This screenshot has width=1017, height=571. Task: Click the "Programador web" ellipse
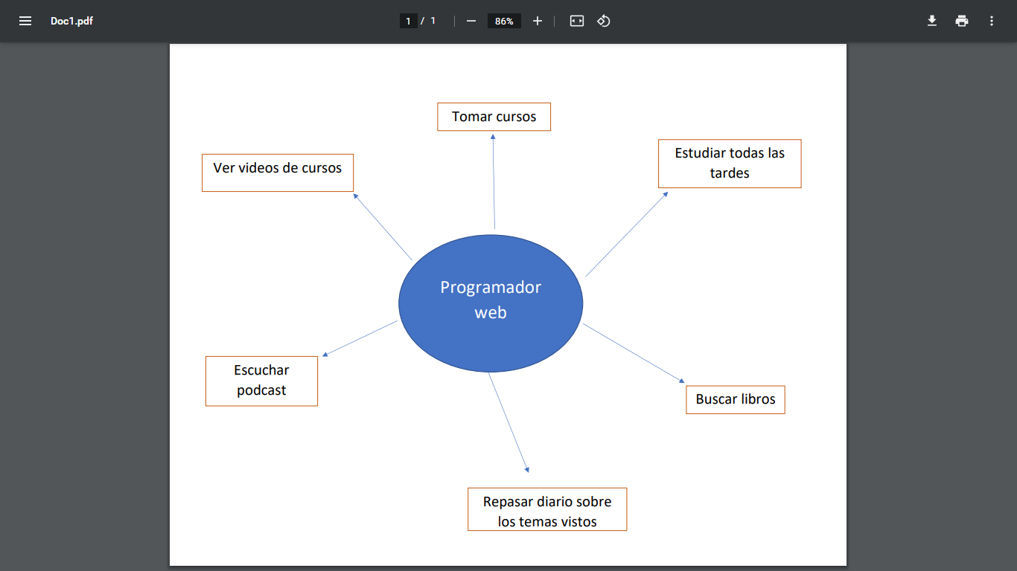[491, 303]
